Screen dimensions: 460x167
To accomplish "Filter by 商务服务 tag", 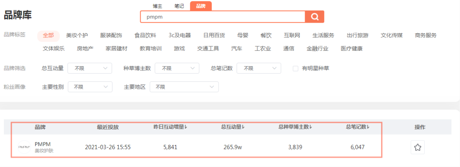I will [425, 35].
